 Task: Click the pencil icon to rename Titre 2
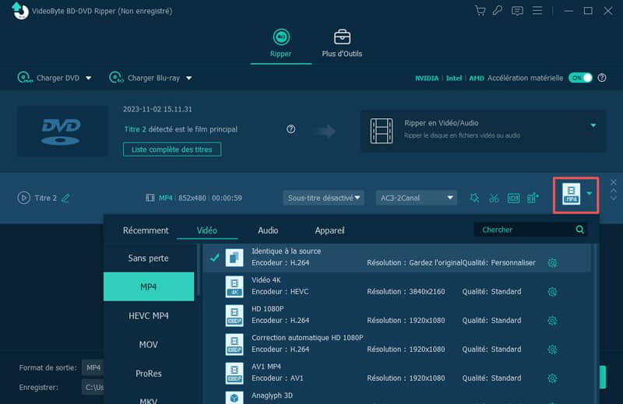(x=65, y=198)
